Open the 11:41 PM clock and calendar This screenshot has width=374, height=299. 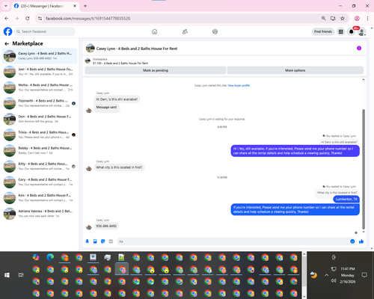click(348, 275)
